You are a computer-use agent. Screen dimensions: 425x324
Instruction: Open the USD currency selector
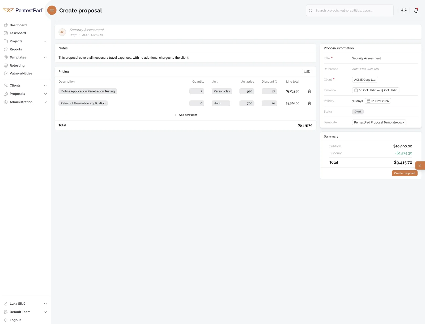pyautogui.click(x=307, y=71)
